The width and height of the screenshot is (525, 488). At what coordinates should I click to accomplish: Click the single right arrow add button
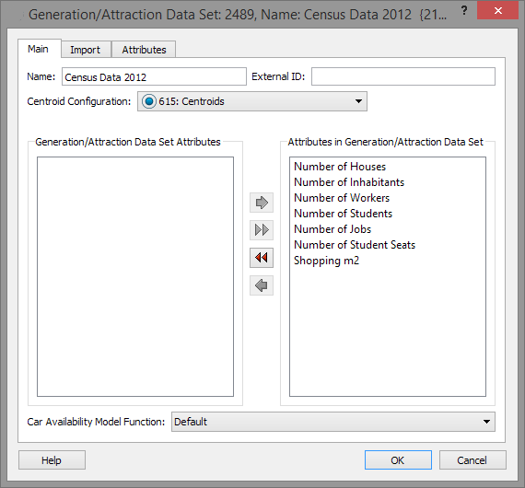(262, 203)
